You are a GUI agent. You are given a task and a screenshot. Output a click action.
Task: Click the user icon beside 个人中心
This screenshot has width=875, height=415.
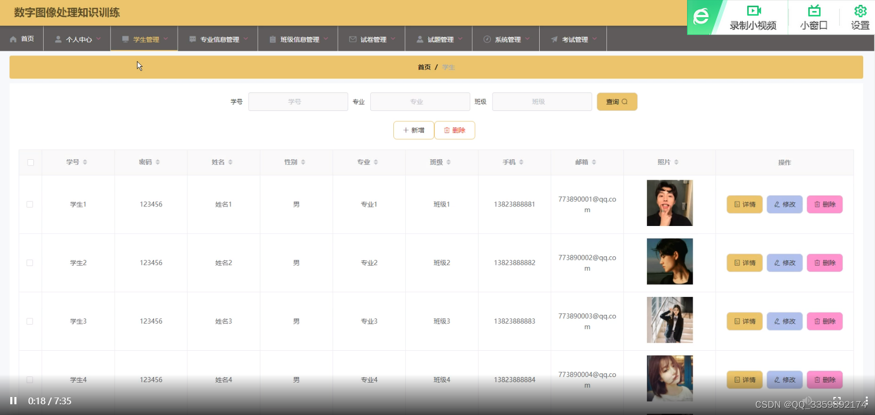(58, 39)
